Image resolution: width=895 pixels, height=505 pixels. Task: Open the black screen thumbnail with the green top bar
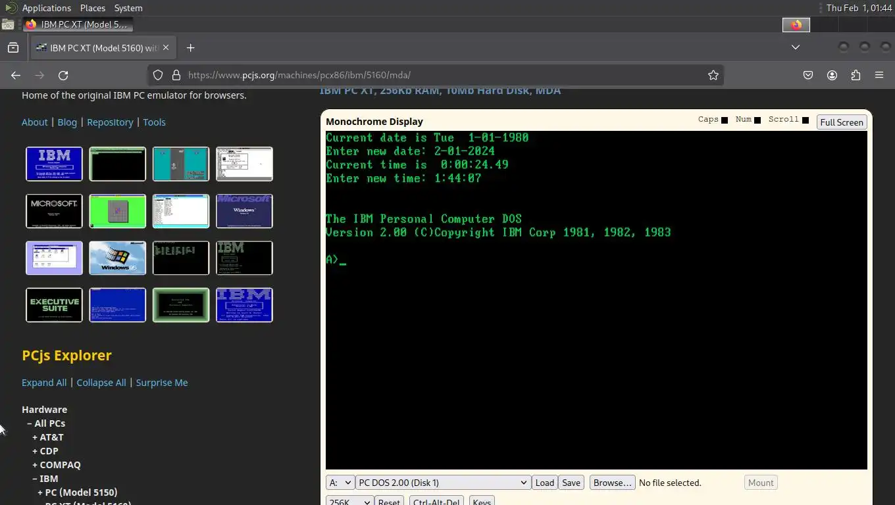click(x=118, y=164)
